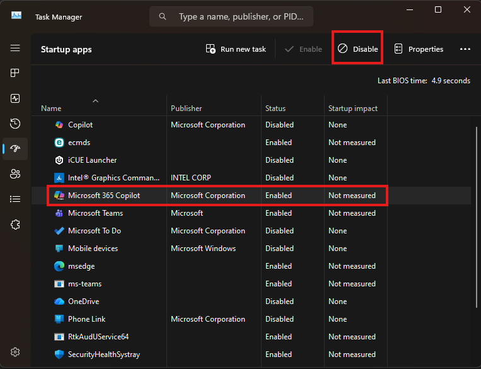Viewport: 481px width, 369px height.
Task: Sort by Publisher column header
Action: [186, 108]
